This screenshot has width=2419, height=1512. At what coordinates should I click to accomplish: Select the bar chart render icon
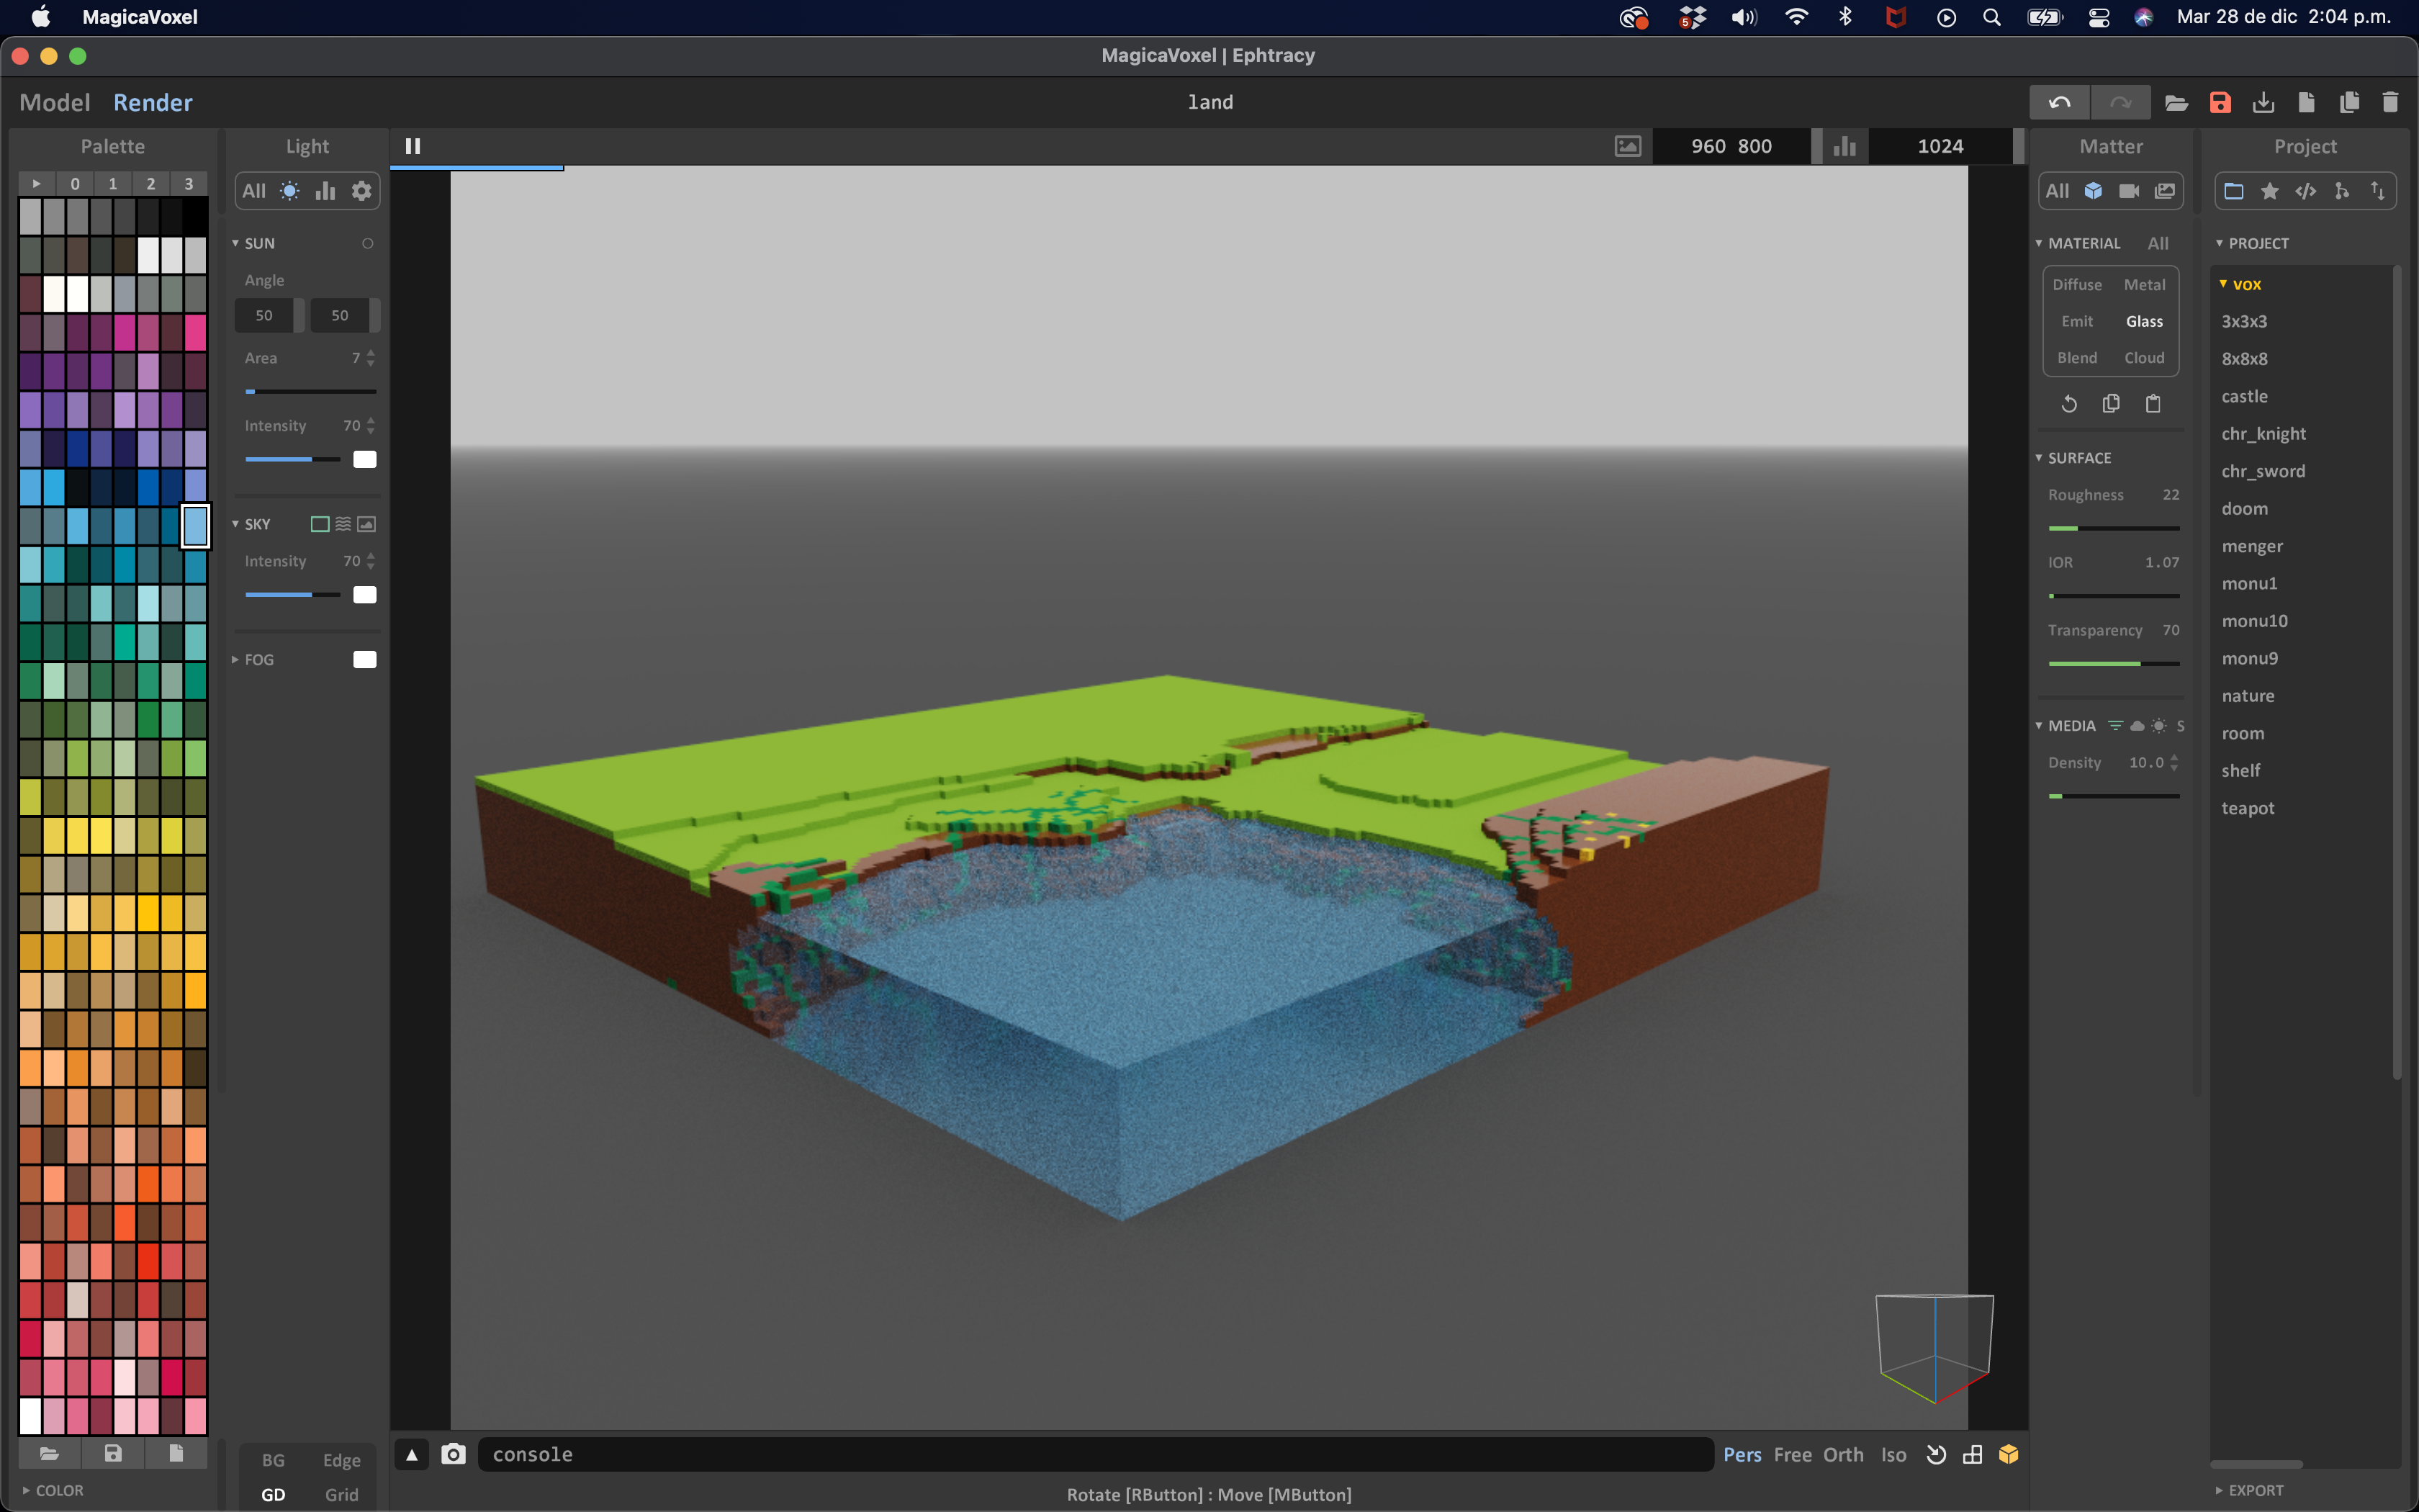pyautogui.click(x=325, y=190)
